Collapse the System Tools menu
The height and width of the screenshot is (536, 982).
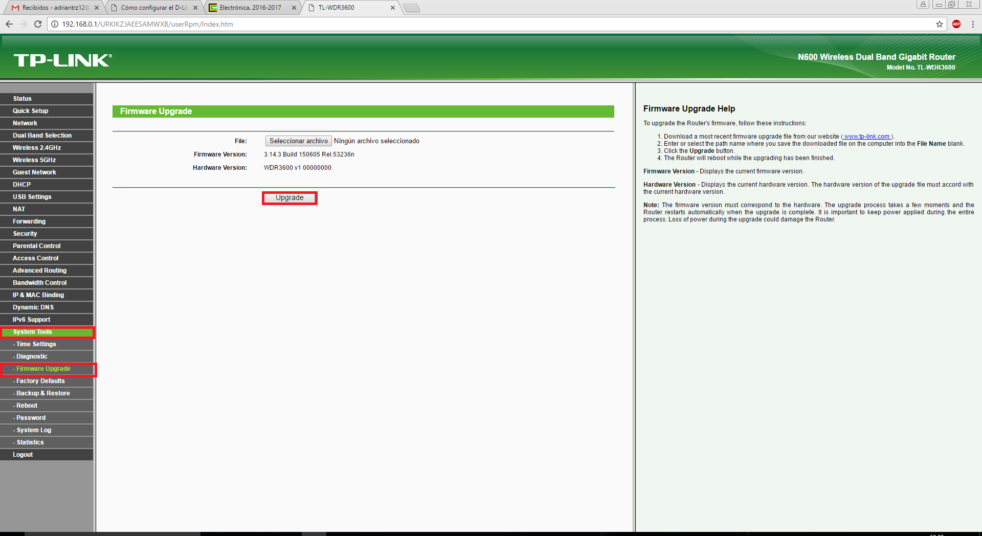click(47, 332)
